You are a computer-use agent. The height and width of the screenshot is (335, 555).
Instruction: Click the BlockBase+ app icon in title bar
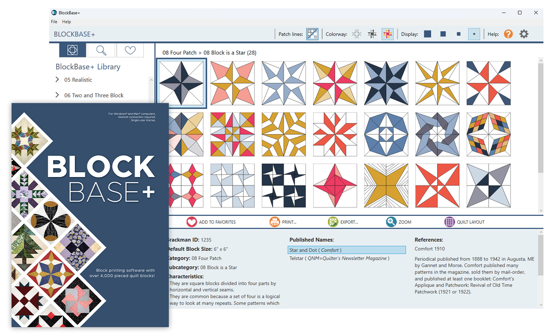coord(54,12)
